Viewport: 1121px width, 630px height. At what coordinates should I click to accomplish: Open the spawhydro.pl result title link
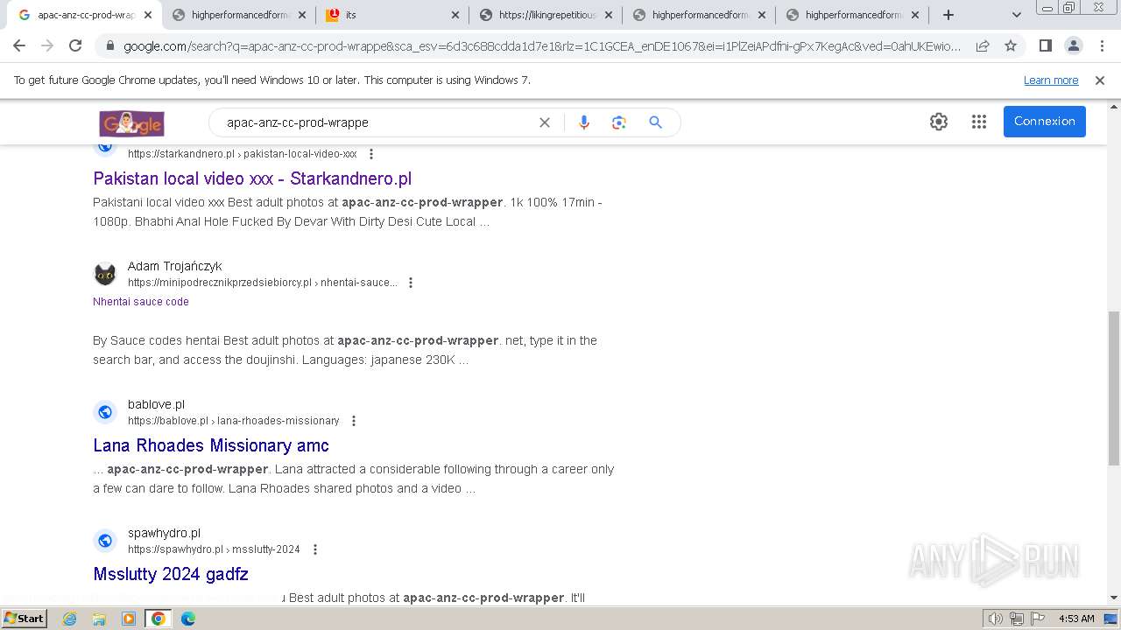pyautogui.click(x=171, y=574)
